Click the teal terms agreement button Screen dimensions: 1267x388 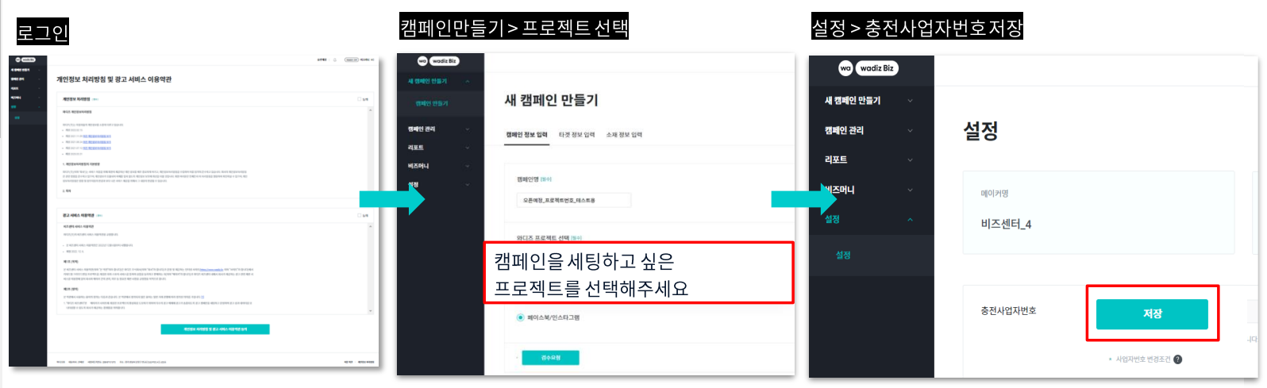[215, 329]
